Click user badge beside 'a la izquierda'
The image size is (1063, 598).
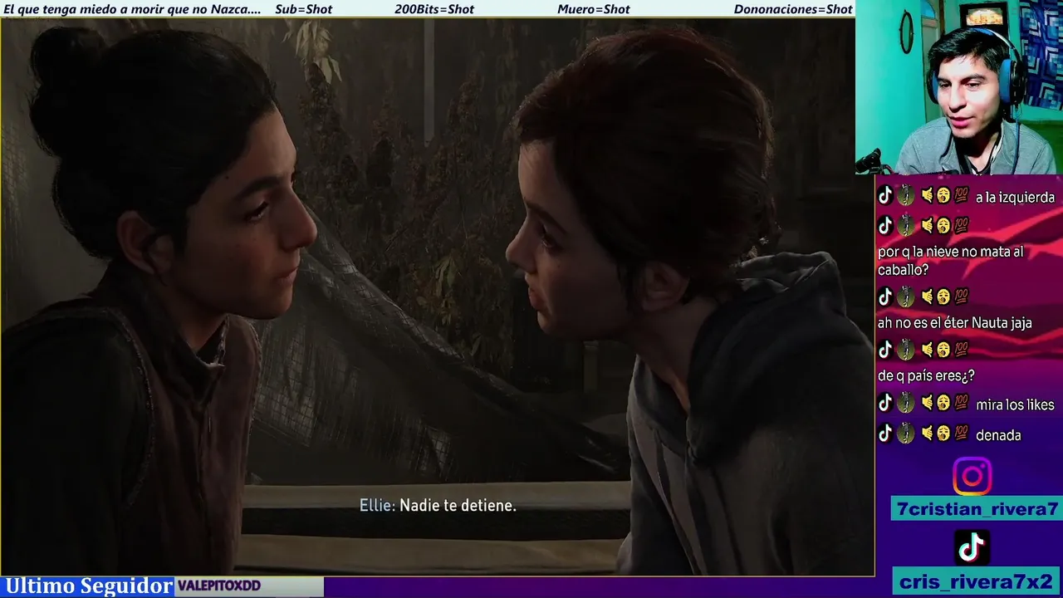pyautogui.click(x=906, y=196)
